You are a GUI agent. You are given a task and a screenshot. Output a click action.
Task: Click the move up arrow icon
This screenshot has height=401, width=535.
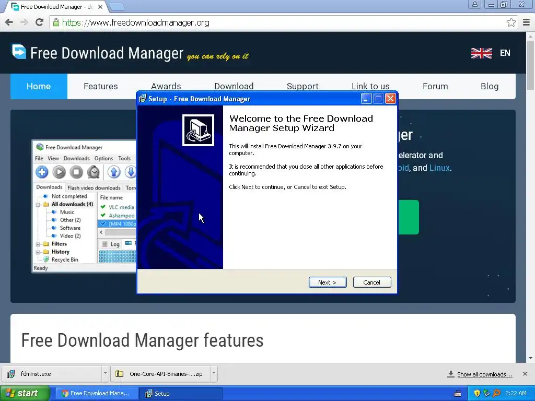point(114,172)
